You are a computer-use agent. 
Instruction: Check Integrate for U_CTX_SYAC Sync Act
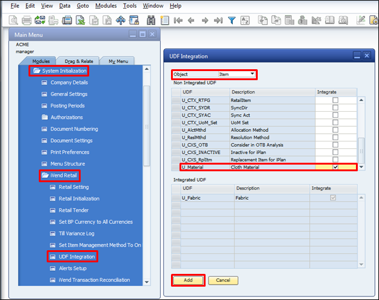335,115
